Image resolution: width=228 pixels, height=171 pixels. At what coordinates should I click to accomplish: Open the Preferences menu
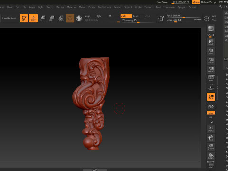click(104, 7)
